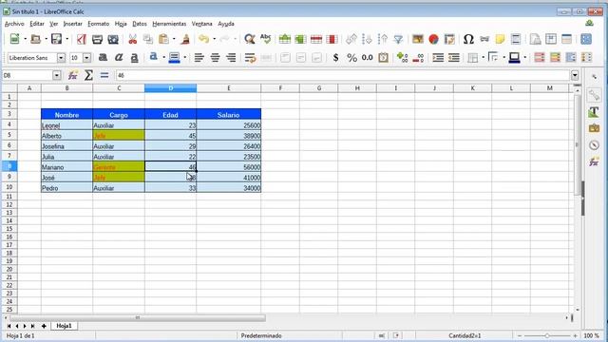Click the Cut scissors icon
This screenshot has width=608, height=342.
tap(133, 39)
